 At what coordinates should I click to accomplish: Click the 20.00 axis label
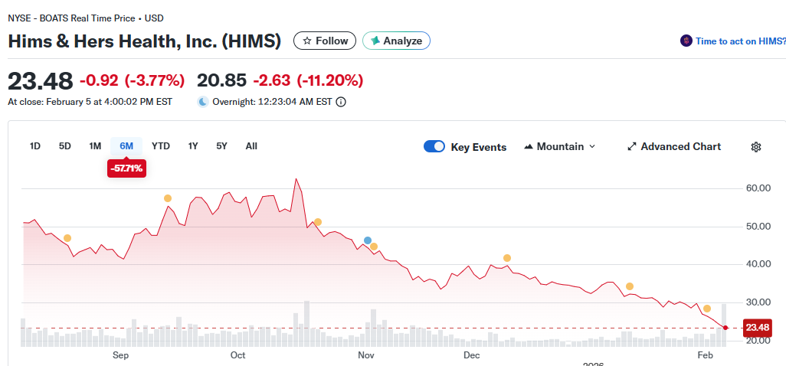(758, 341)
